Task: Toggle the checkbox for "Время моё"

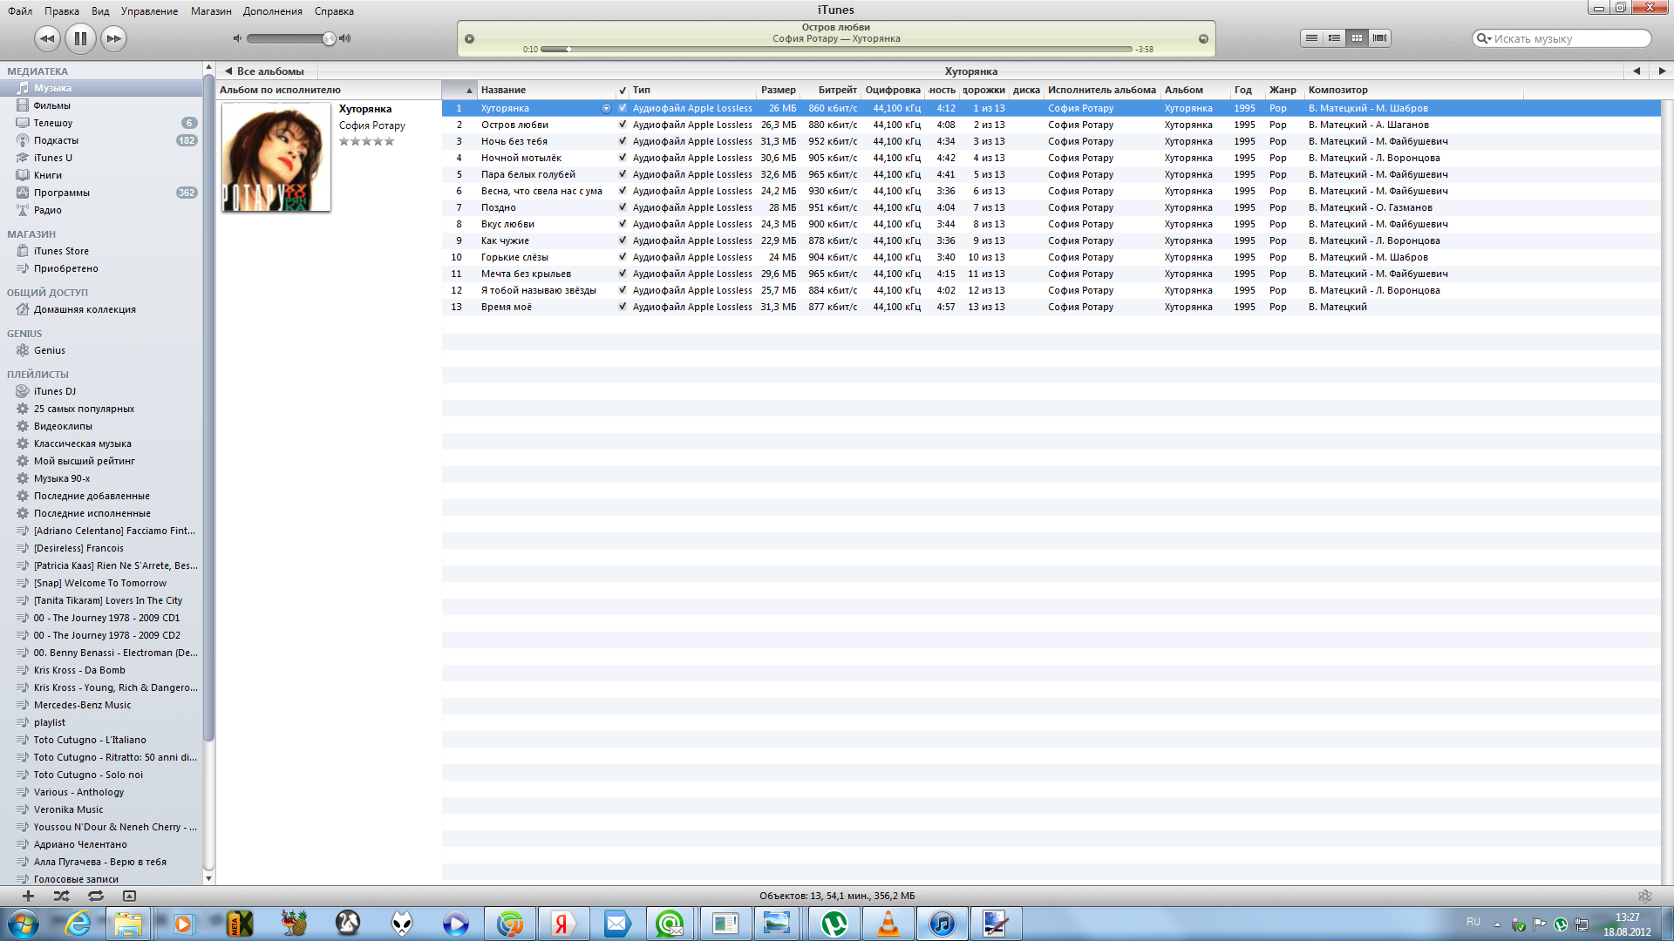Action: click(x=623, y=307)
